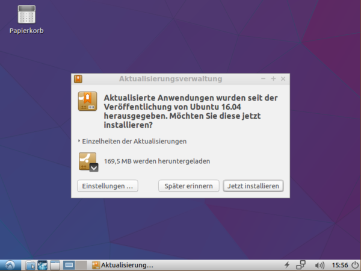
Task: Switch to the first virtual desktop
Action: tap(69, 265)
